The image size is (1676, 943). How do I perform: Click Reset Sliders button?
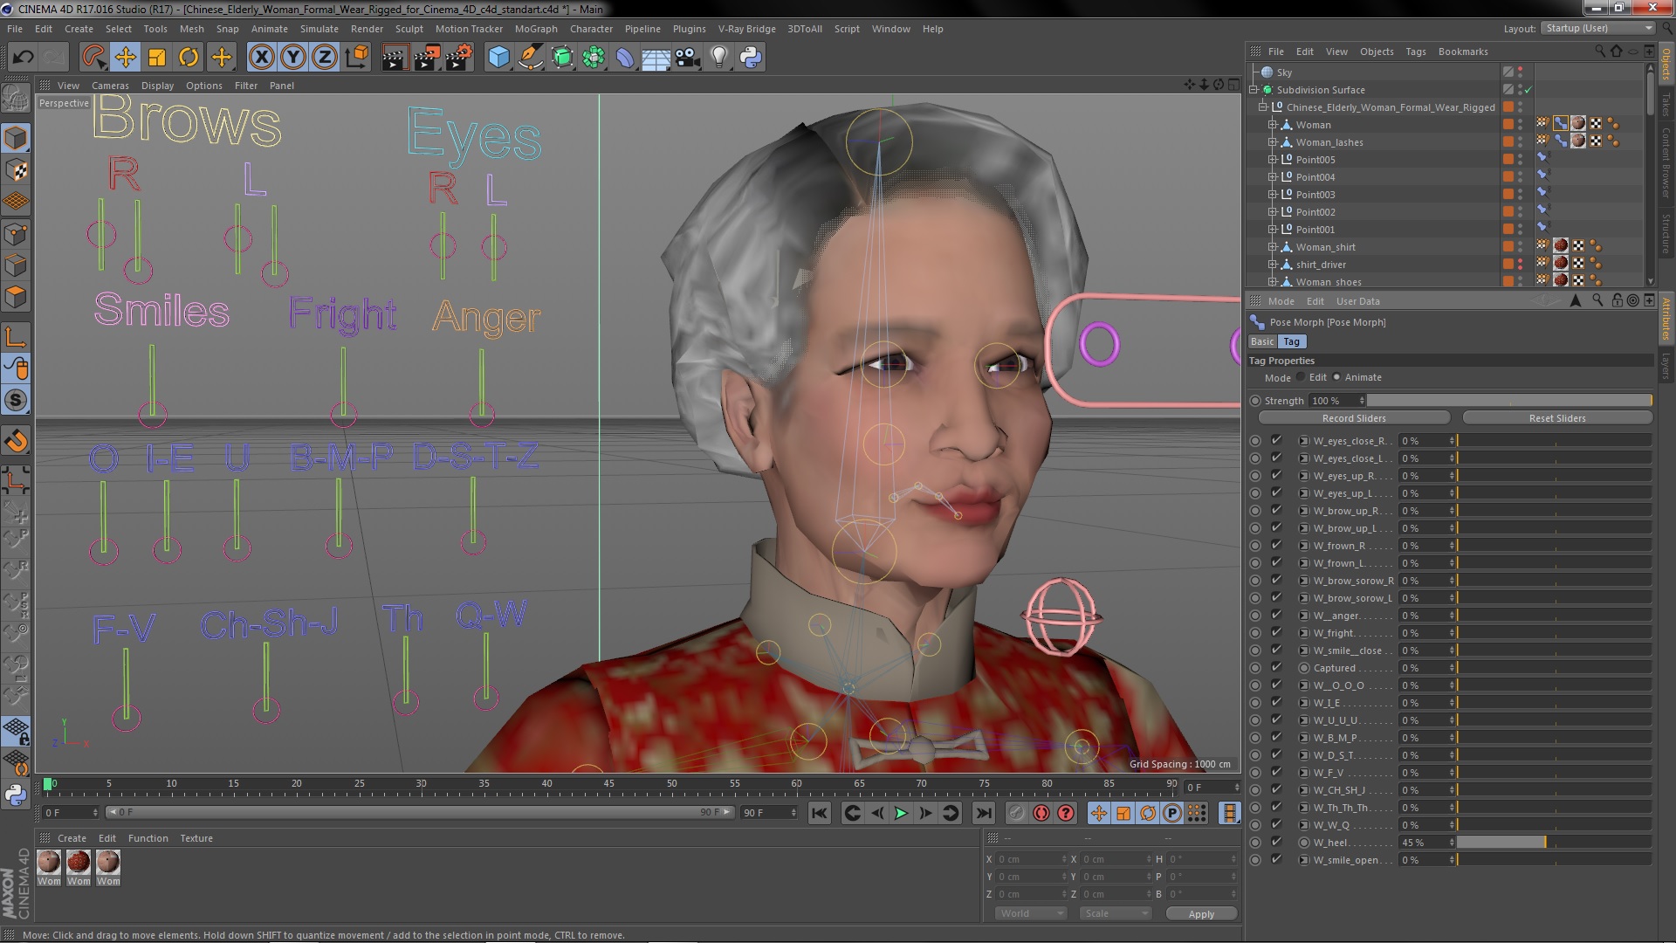coord(1557,418)
